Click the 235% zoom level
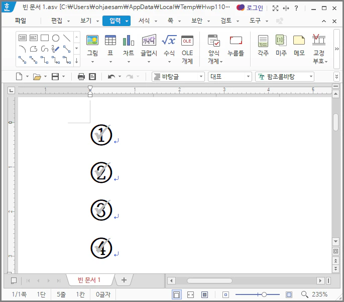 coord(319,294)
